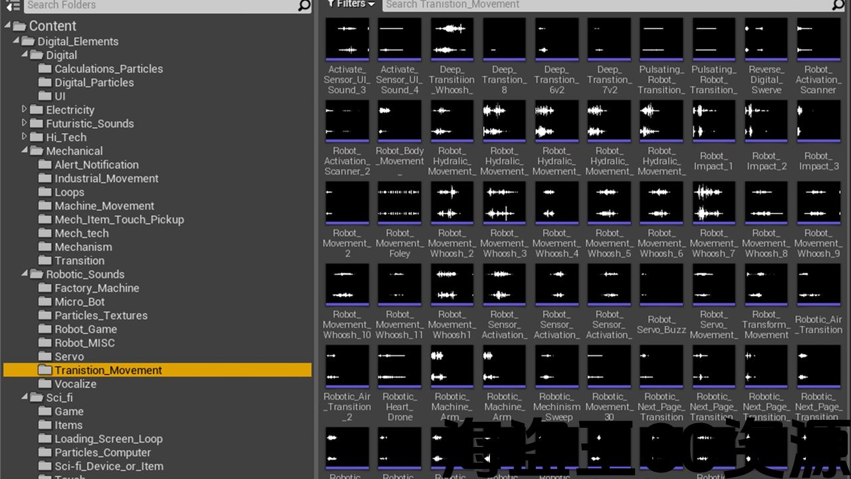The width and height of the screenshot is (851, 479).
Task: Collapse the Mechanical folder tree
Action: pyautogui.click(x=25, y=151)
